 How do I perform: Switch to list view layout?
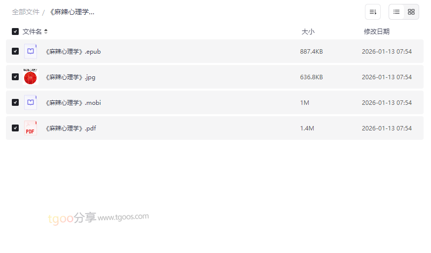[x=396, y=12]
